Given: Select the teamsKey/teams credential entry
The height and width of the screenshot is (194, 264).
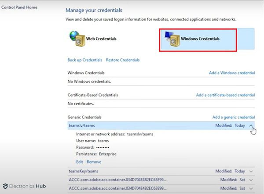Looking at the screenshot, I should pos(84,171).
